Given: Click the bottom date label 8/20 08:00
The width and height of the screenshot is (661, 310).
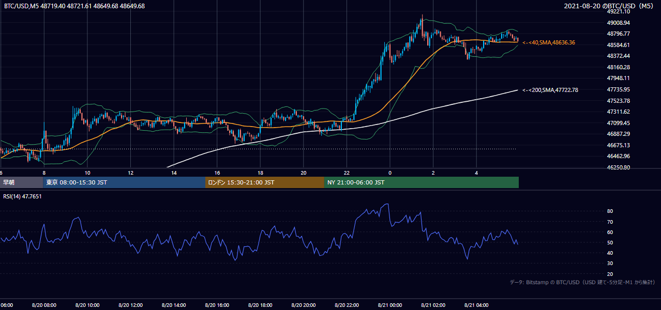Looking at the screenshot, I should pyautogui.click(x=43, y=305).
